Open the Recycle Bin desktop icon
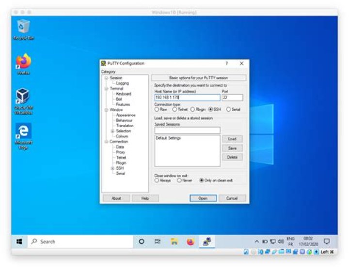Viewport: 349px width, 269px height. (23, 30)
